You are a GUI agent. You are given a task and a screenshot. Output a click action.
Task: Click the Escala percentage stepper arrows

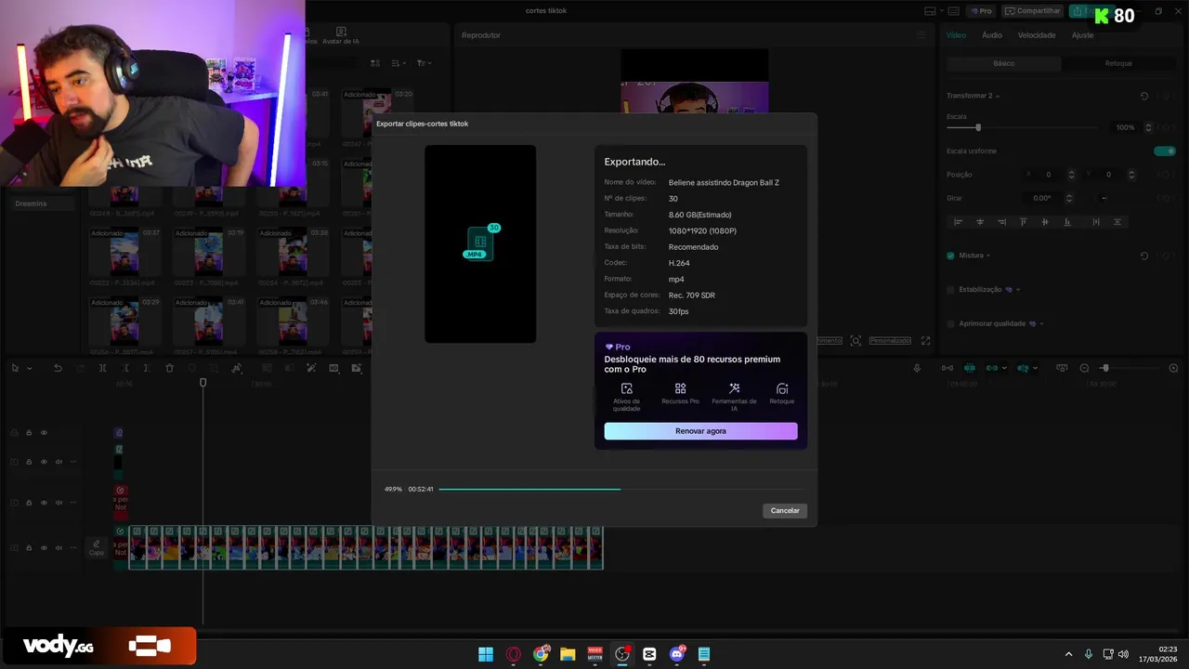pyautogui.click(x=1149, y=127)
